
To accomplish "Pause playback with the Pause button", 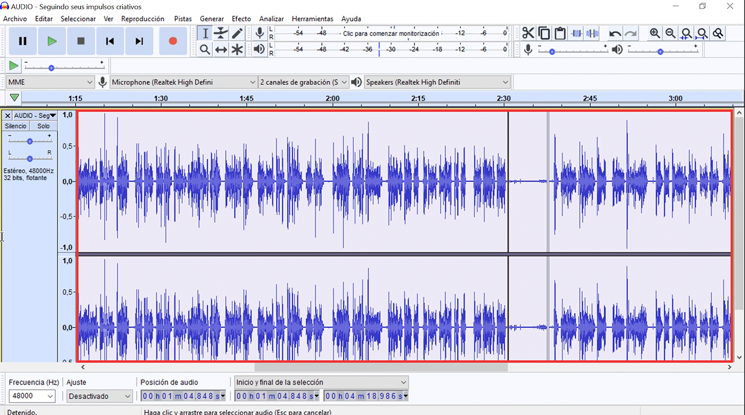I will pos(23,41).
